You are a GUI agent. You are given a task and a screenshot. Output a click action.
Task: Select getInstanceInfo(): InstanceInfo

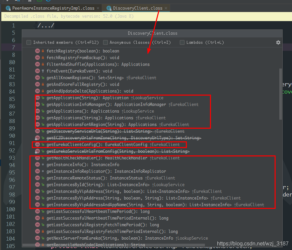[83, 165]
